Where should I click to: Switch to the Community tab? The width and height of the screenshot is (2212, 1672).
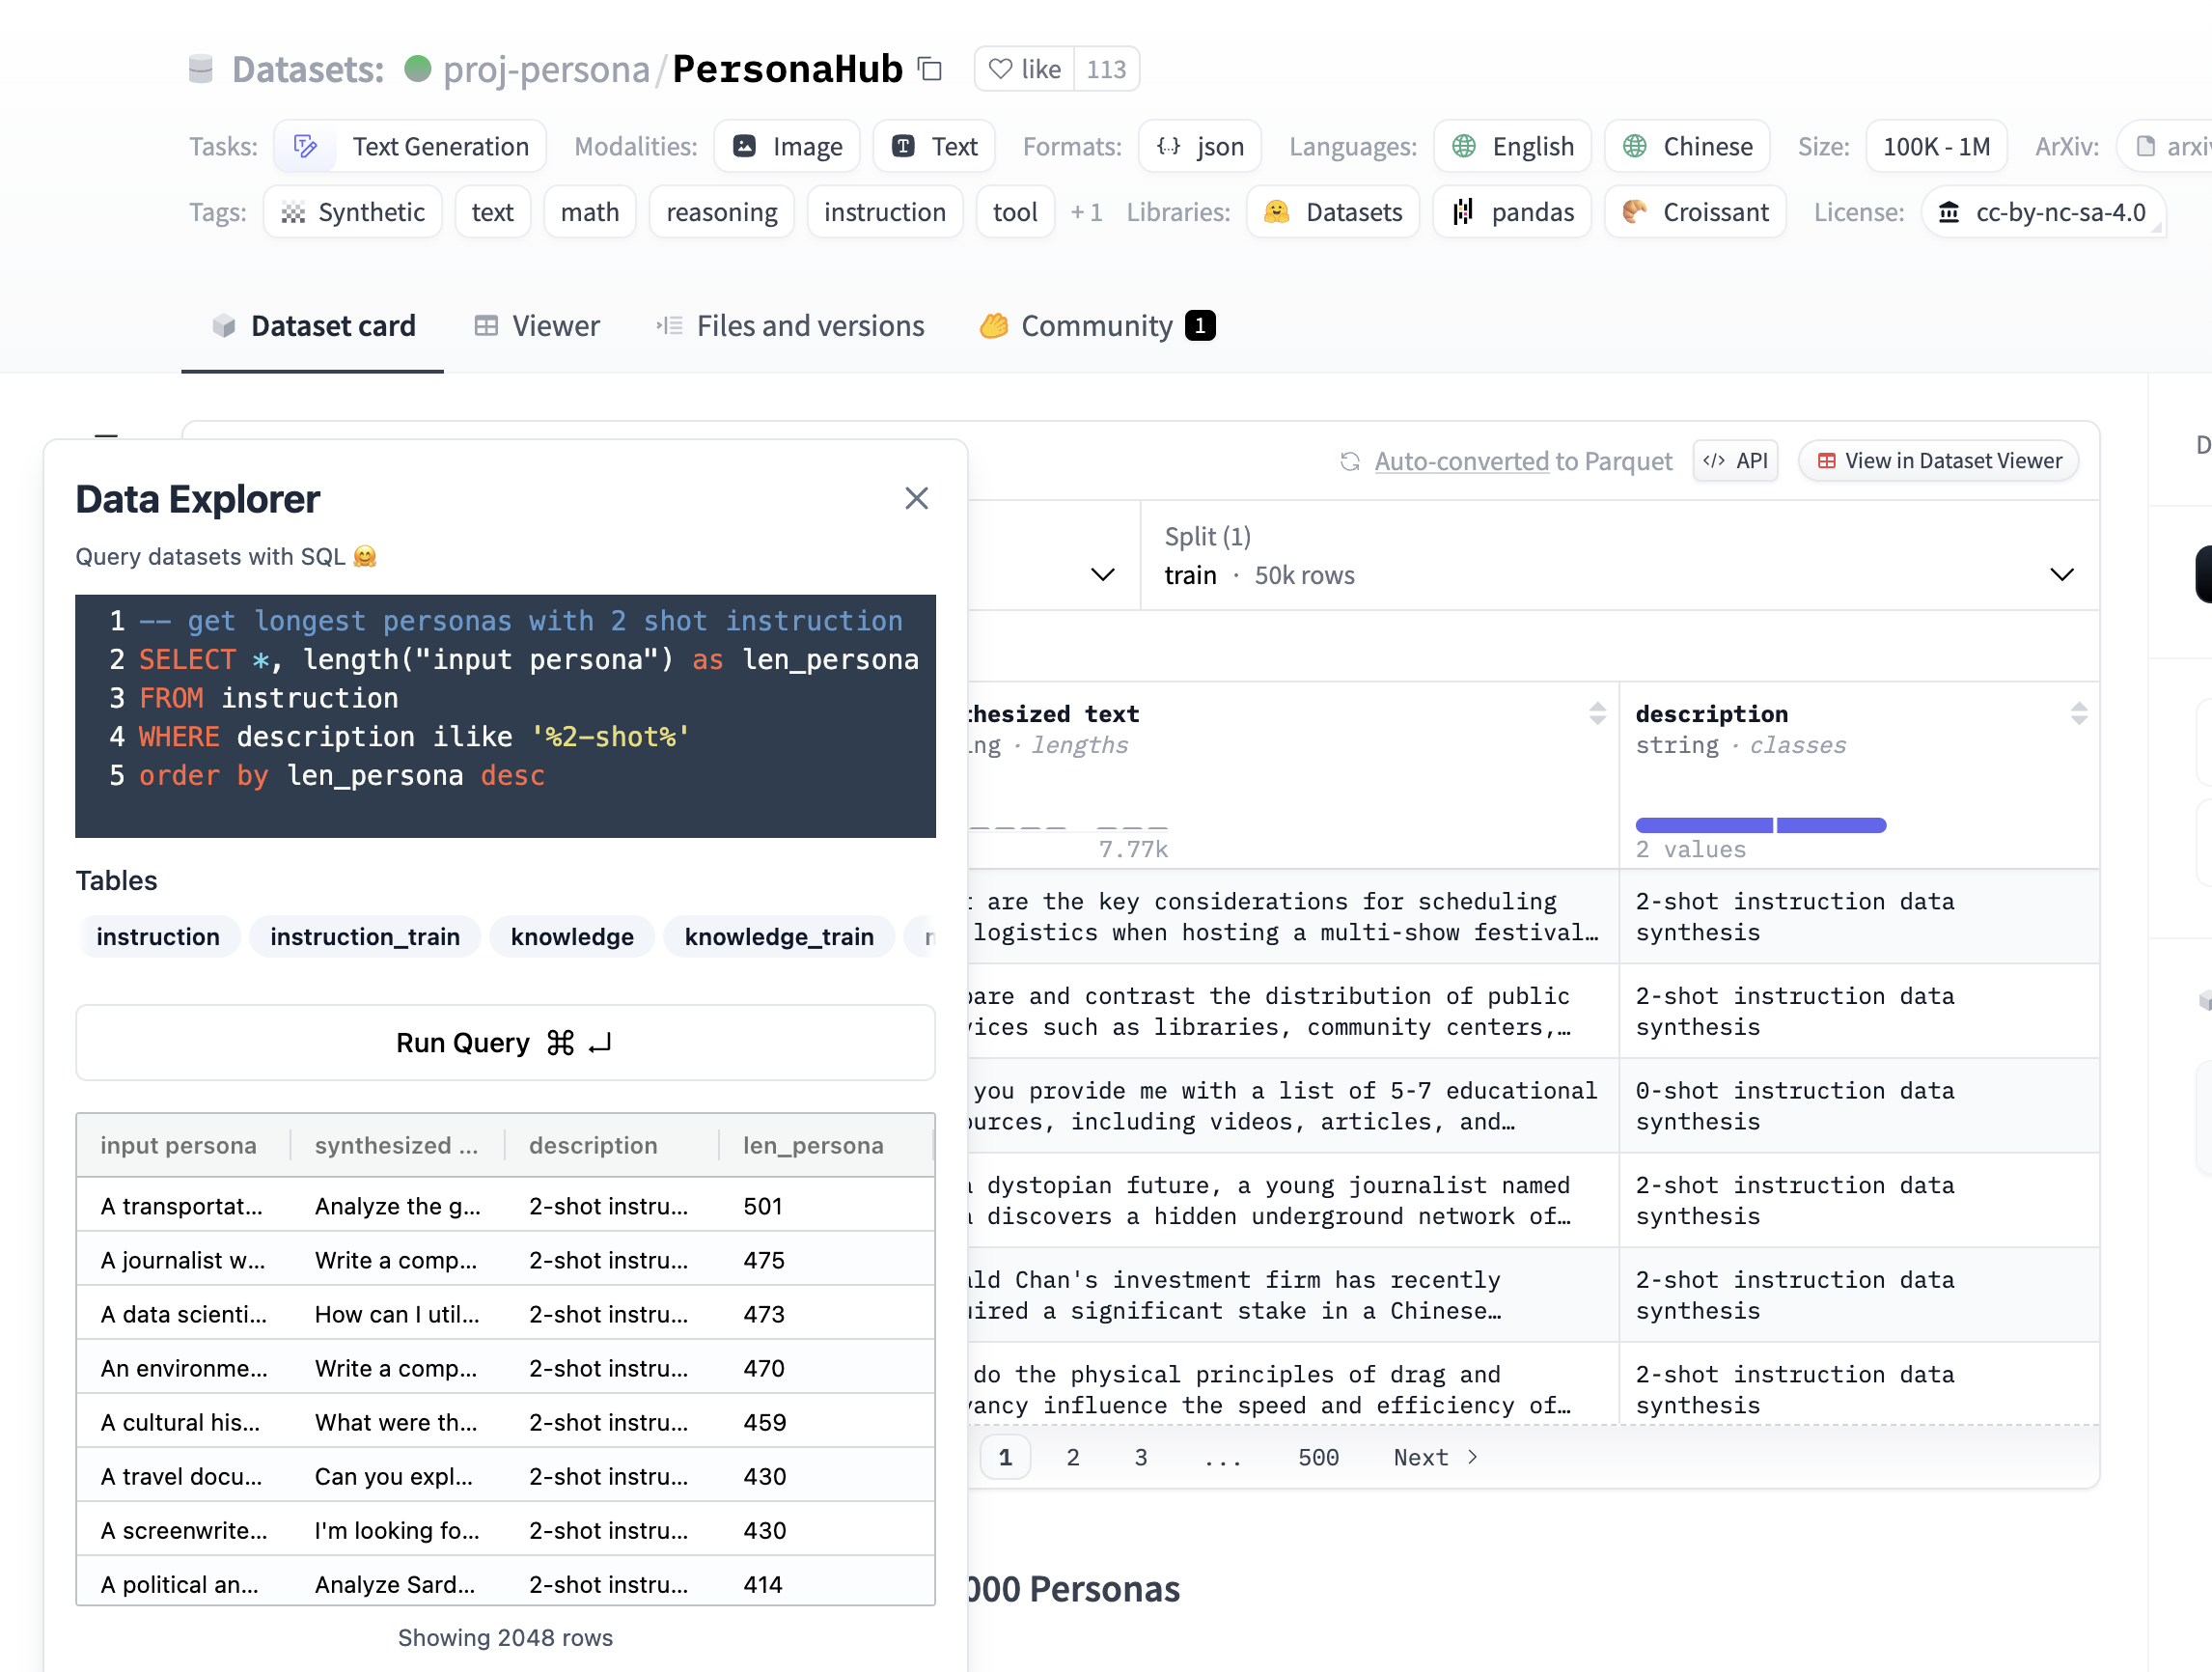(1097, 323)
